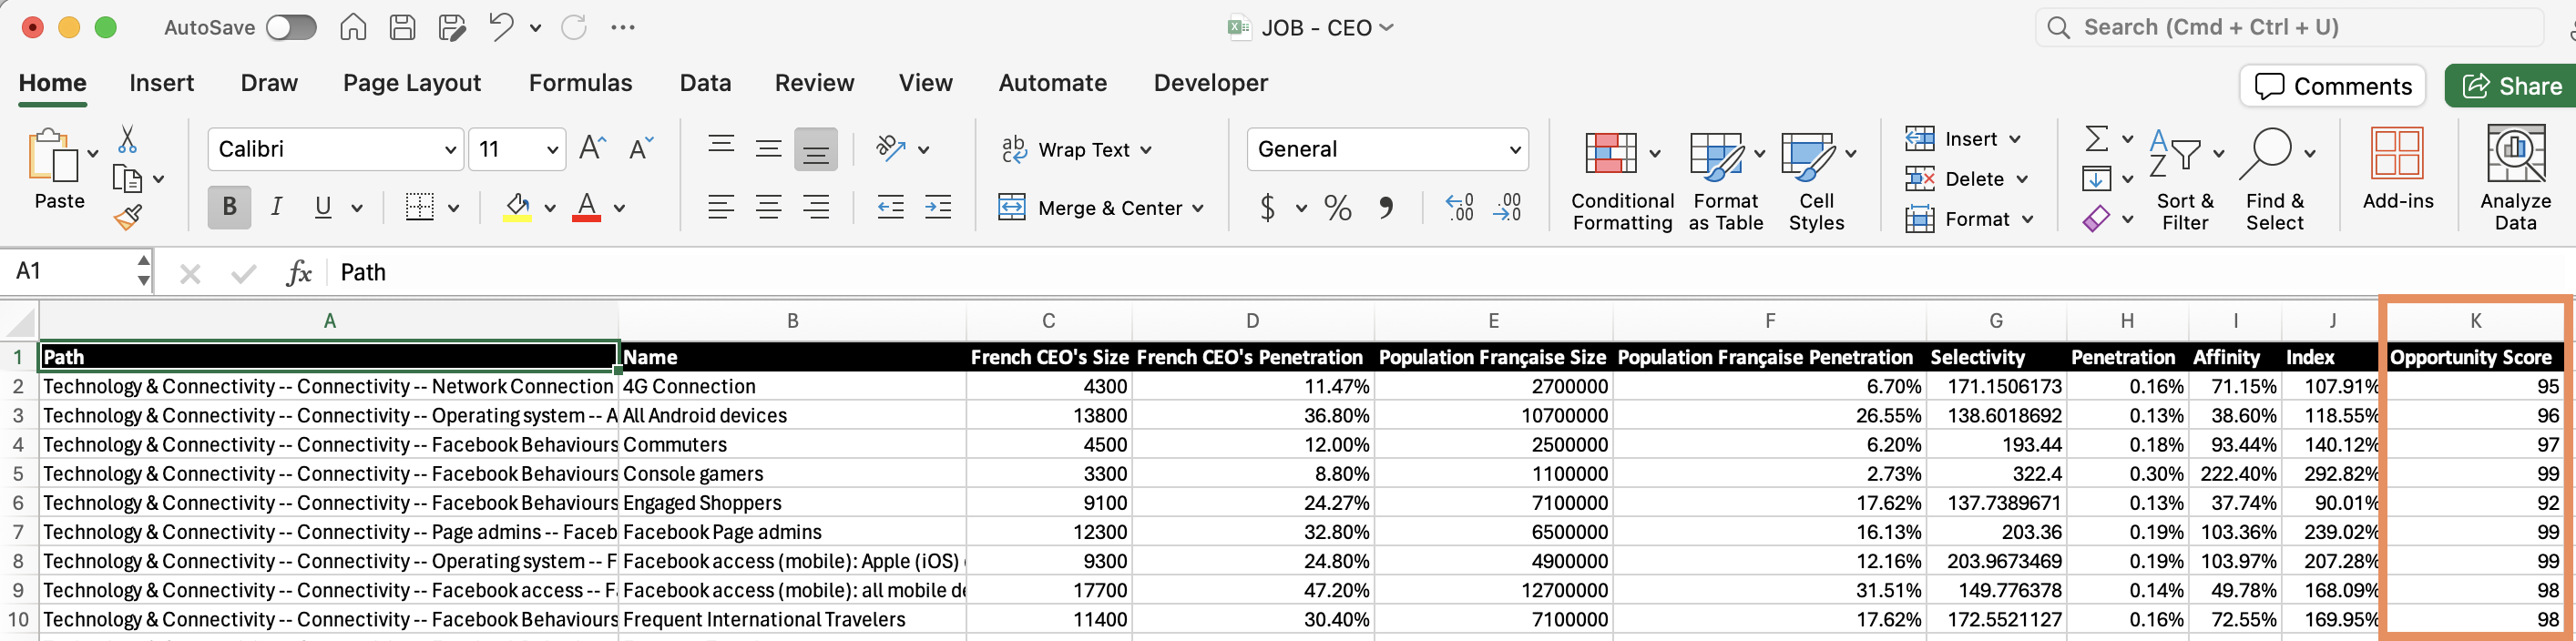Increase font size with the larger A icon

[x=592, y=149]
